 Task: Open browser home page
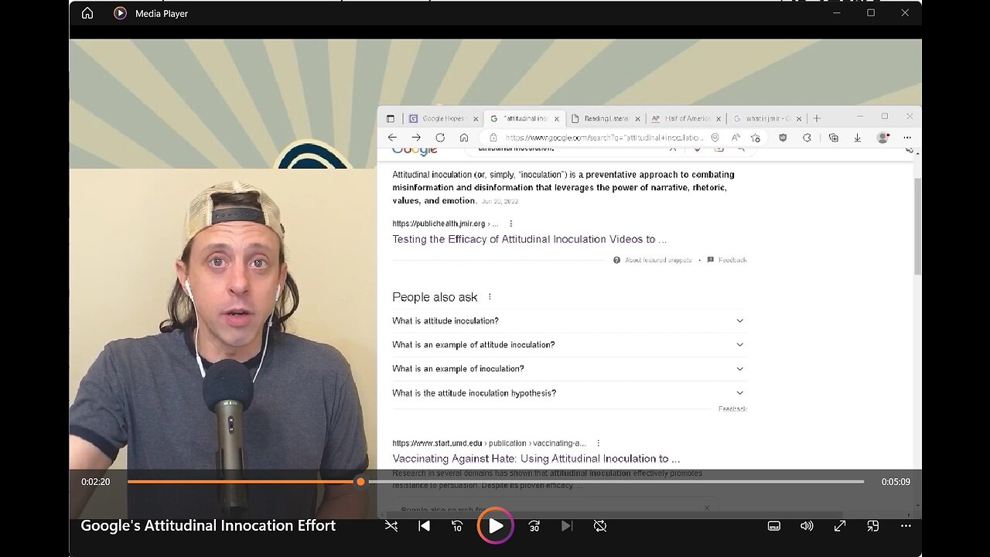click(x=464, y=138)
